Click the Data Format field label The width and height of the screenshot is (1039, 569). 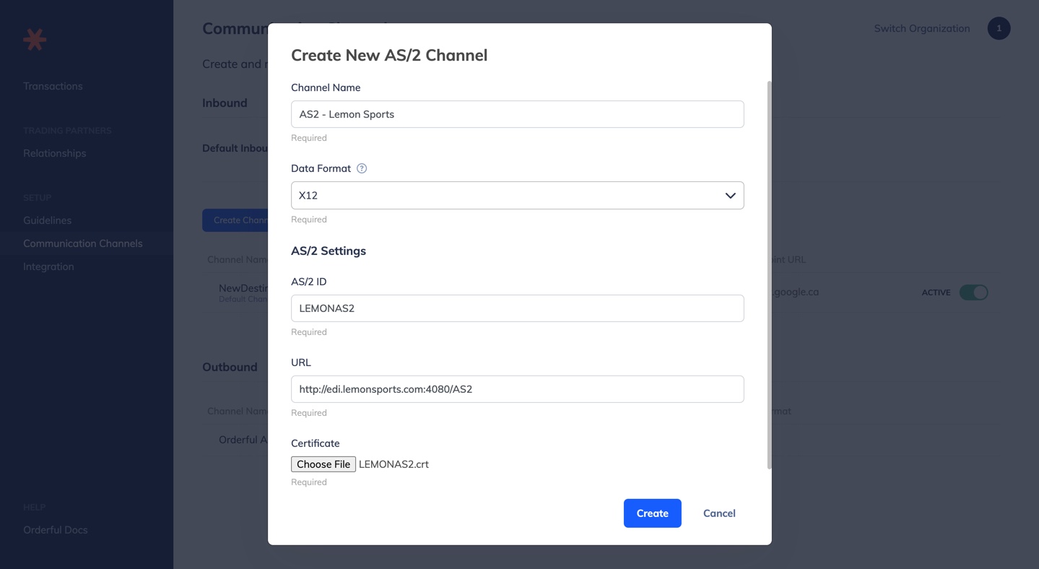click(321, 168)
